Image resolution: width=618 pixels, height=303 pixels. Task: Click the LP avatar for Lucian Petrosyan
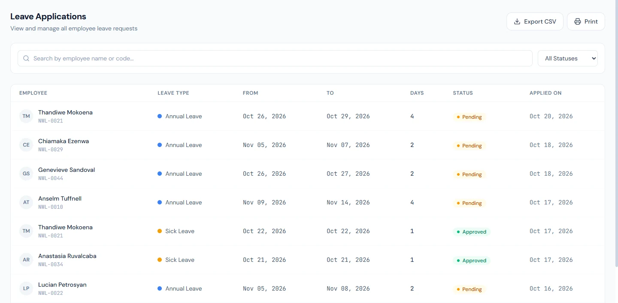pos(26,288)
